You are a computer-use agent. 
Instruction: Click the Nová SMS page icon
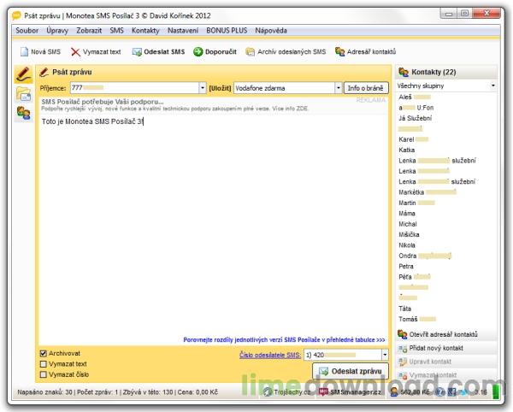click(24, 51)
